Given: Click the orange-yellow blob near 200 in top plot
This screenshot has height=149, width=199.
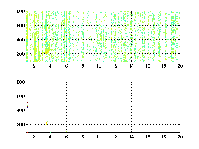Looking at the screenshot, I should [x=47, y=52].
